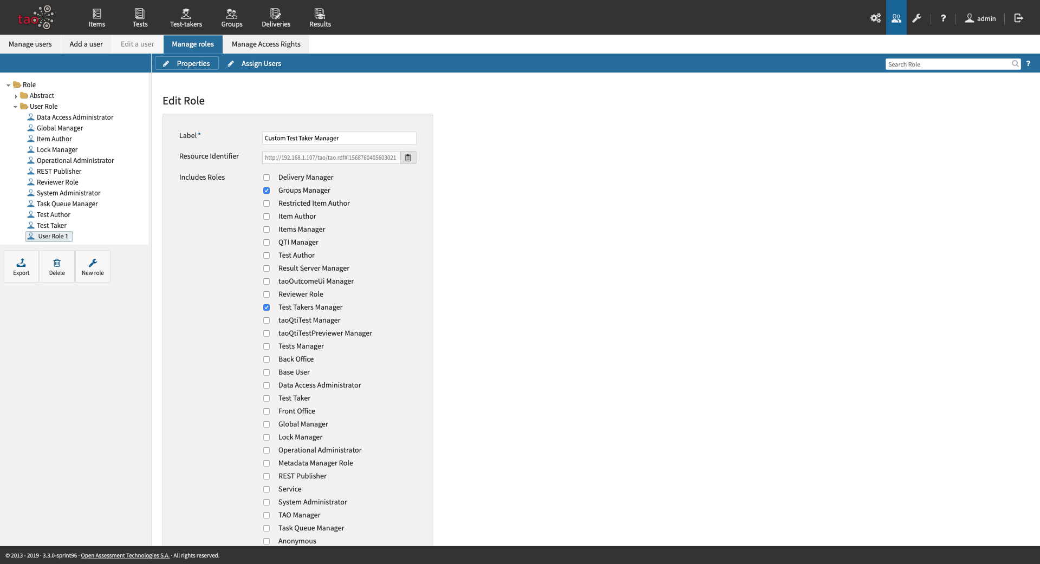Uncheck the Test Takers Manager role
Image resolution: width=1040 pixels, height=564 pixels.
[x=266, y=307]
